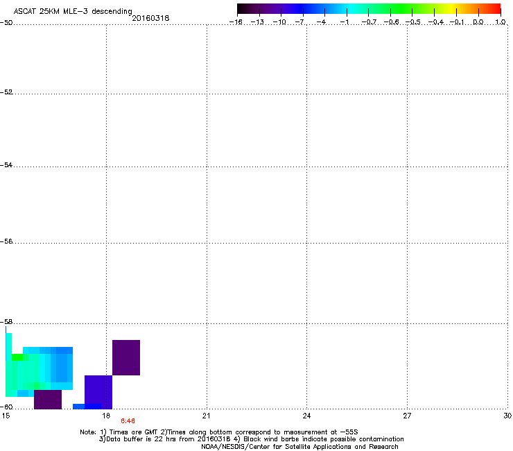513x451 pixels.
Task: Click the color bar label -13
Action: (257, 22)
